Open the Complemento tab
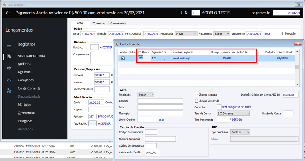 click(118, 23)
